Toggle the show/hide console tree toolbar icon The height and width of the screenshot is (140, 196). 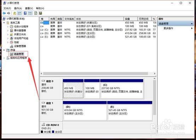(x=19, y=13)
